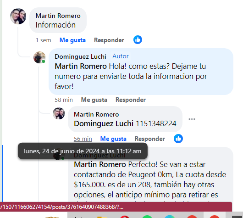Viewport: 243px width, 218px height.
Task: Open Dominguez Luchi's profile picture with green dot
Action: click(39, 57)
